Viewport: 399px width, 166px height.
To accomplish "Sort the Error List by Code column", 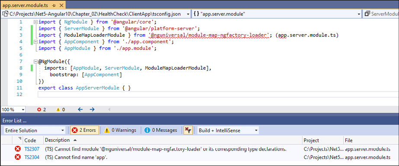I will [30, 140].
